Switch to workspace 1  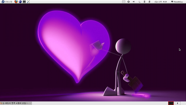tap(171, 103)
